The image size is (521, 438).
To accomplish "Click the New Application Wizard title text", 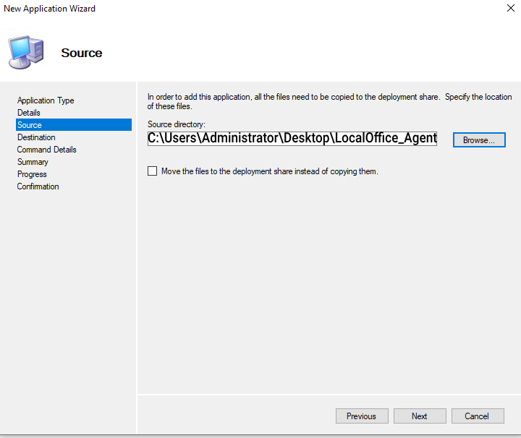I will pos(49,9).
